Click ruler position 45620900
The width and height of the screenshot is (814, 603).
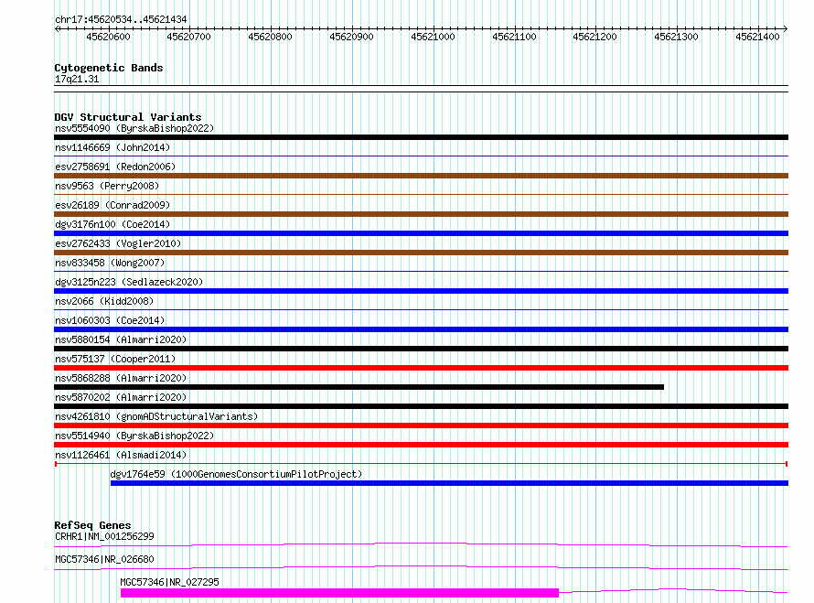351,37
